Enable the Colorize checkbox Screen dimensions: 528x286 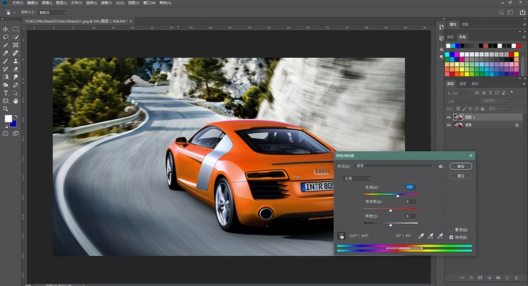[451, 230]
